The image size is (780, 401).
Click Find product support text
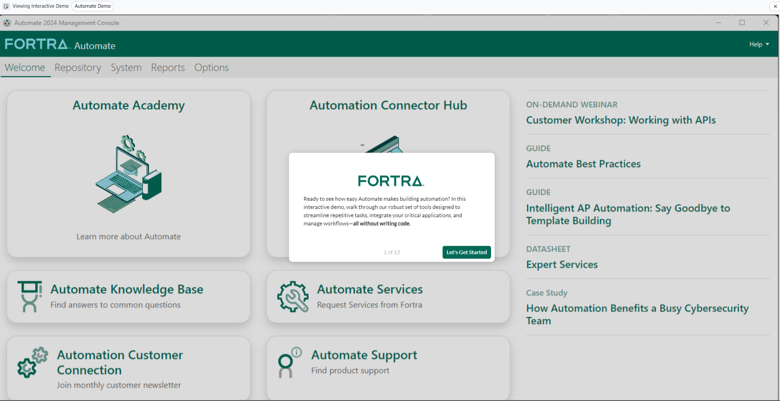point(350,370)
